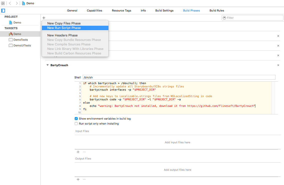The height and width of the screenshot is (185, 284).
Task: Select the Demo project row
Action: coord(20,22)
